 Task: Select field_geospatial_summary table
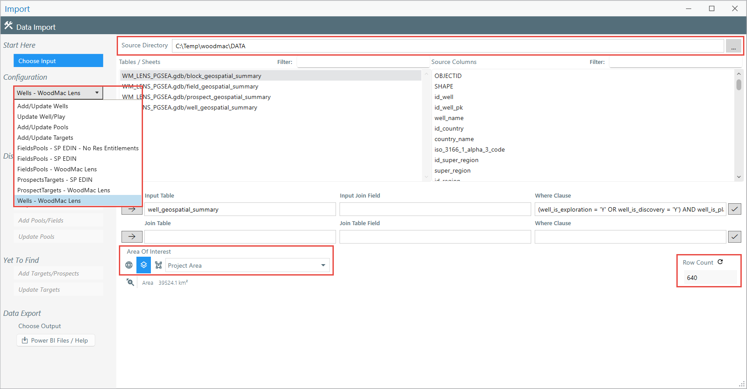coord(271,86)
